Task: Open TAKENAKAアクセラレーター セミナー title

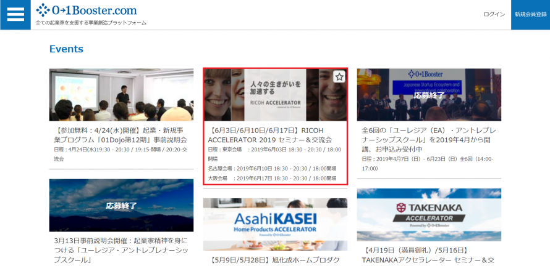Action: (x=428, y=255)
